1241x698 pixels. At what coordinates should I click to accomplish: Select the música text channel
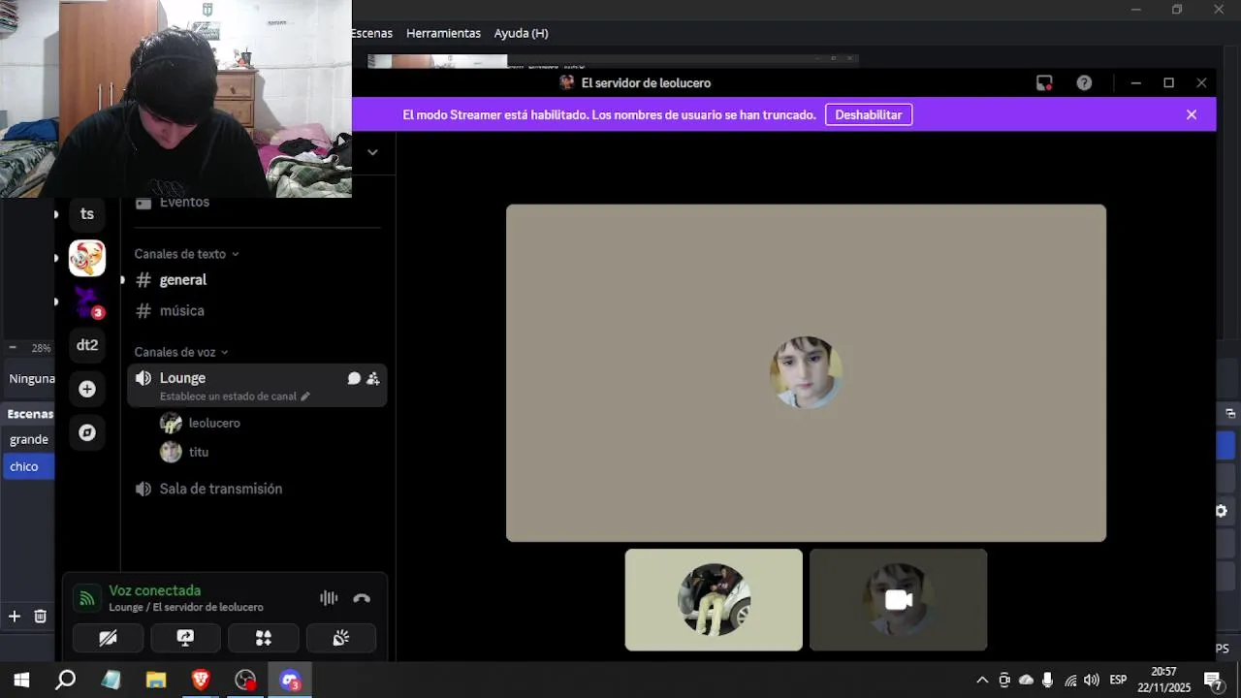pyautogui.click(x=257, y=311)
